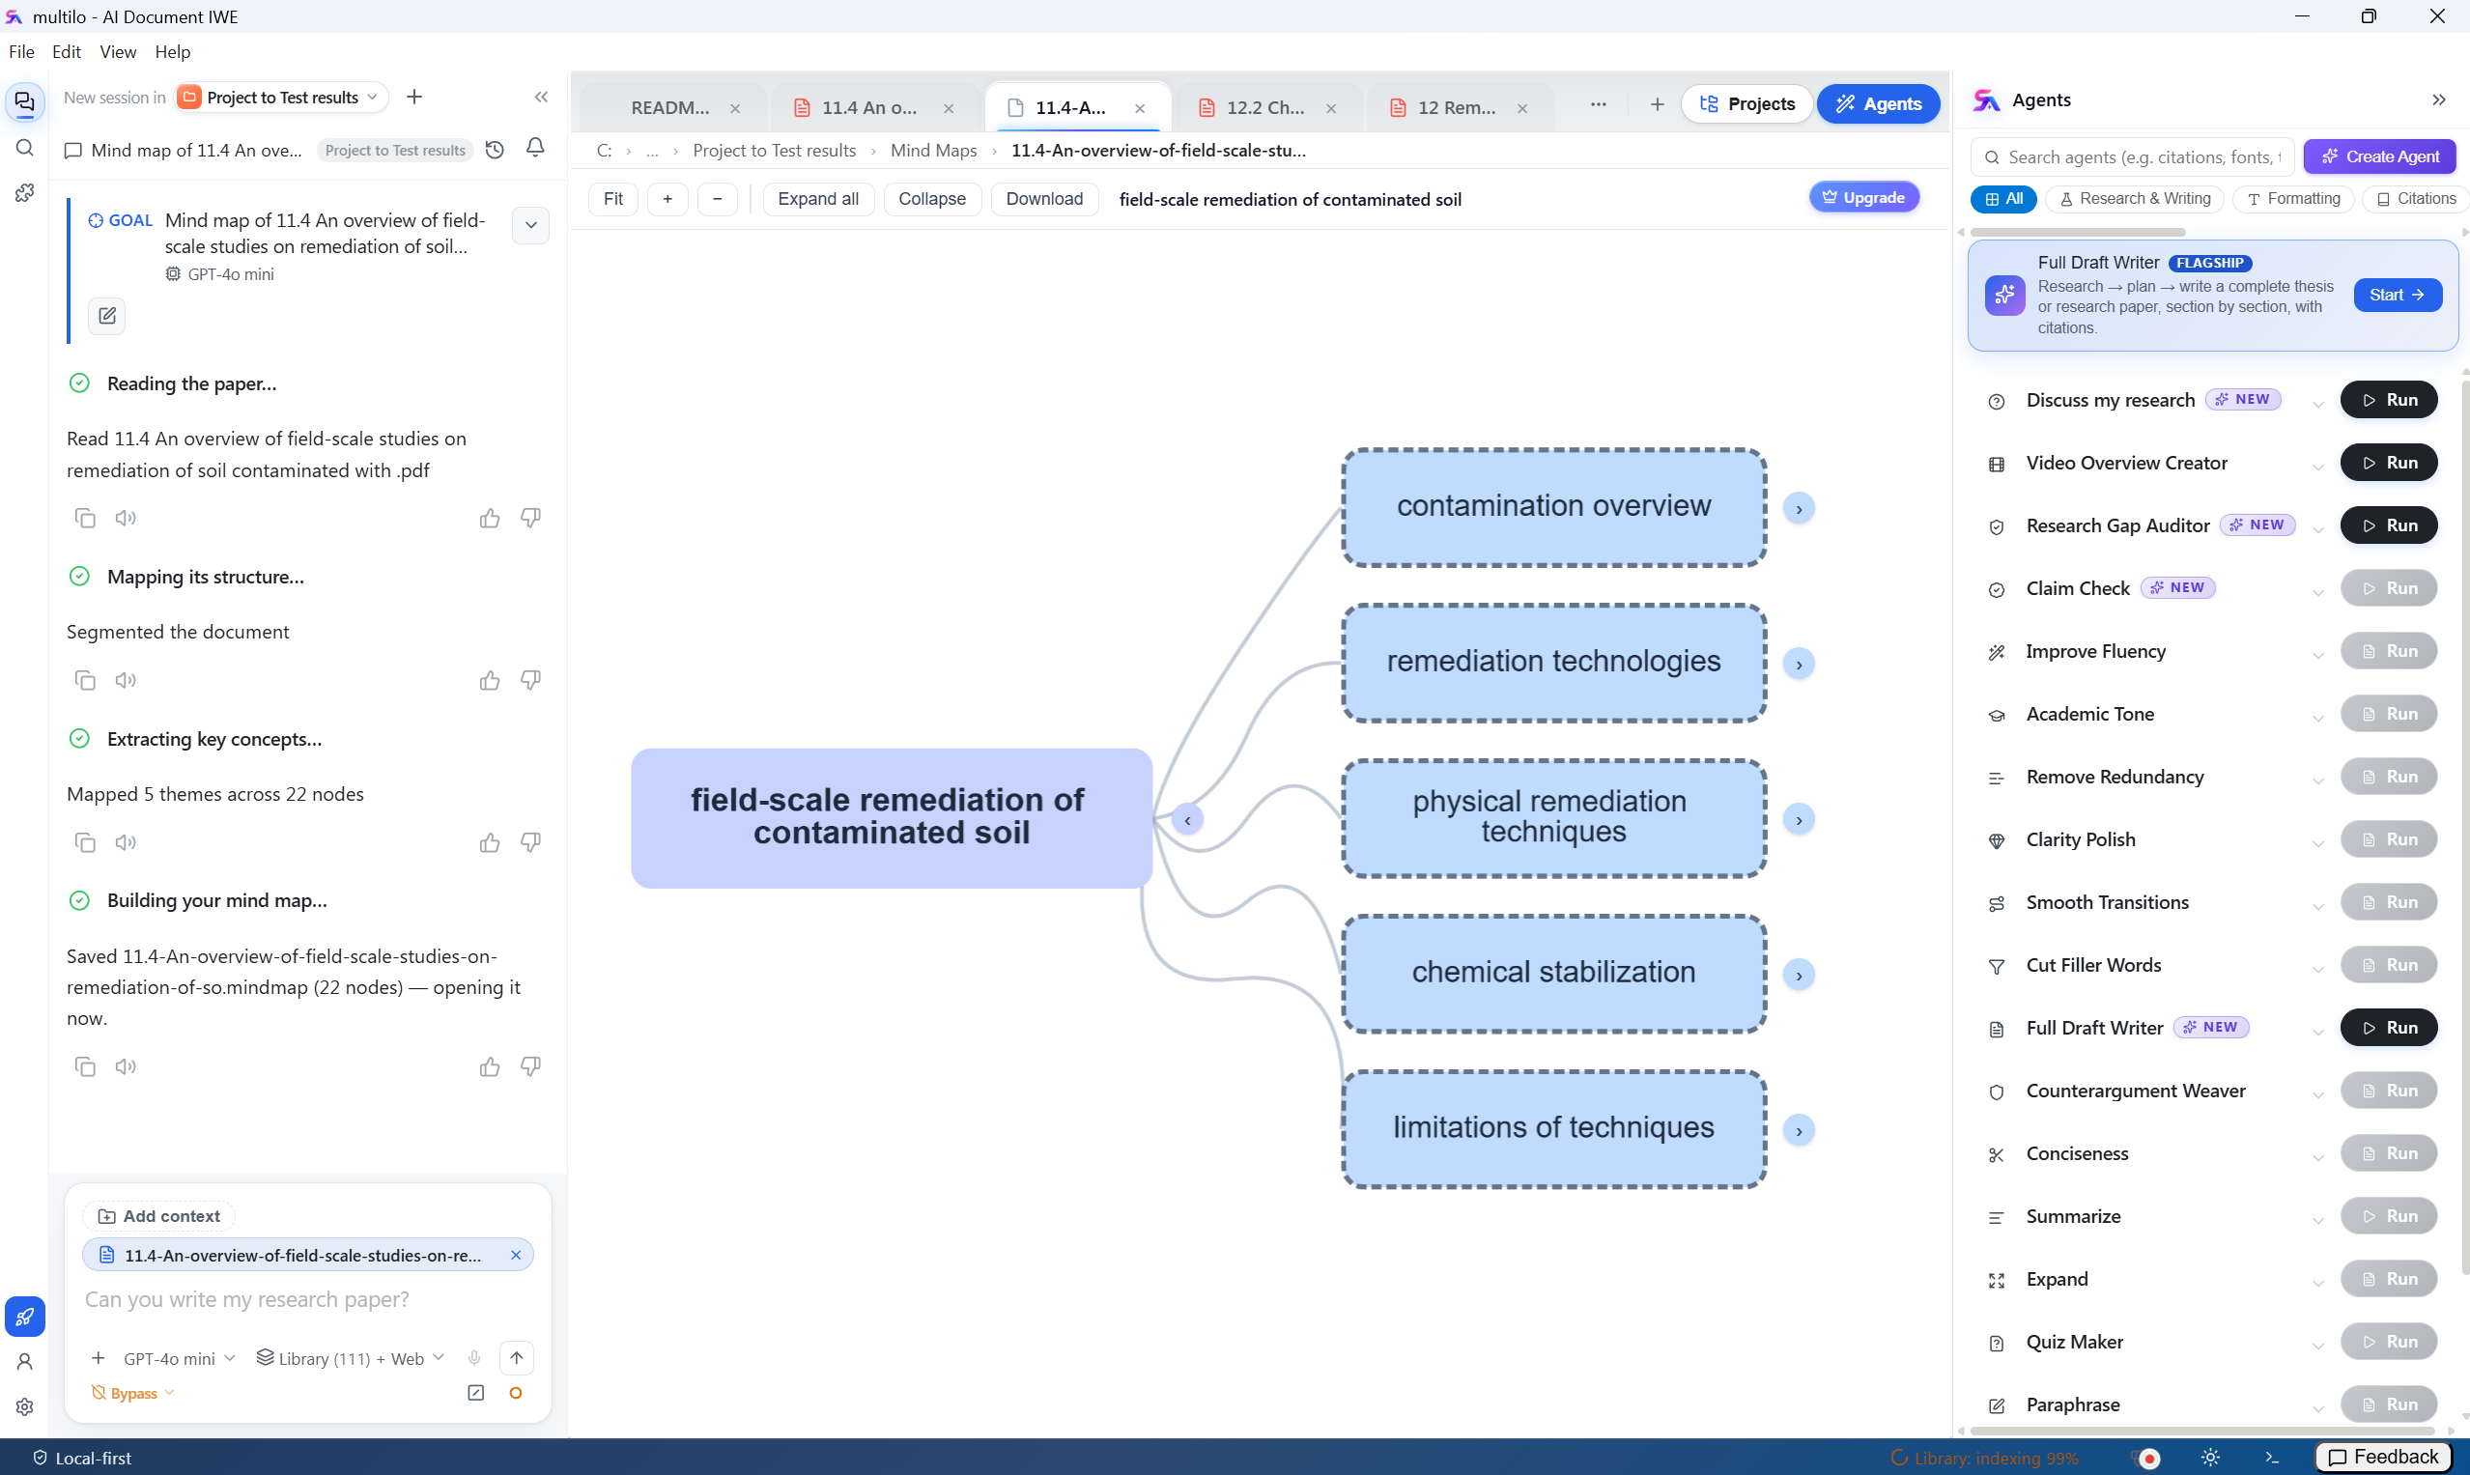Select the All agents filter chip

click(2002, 199)
